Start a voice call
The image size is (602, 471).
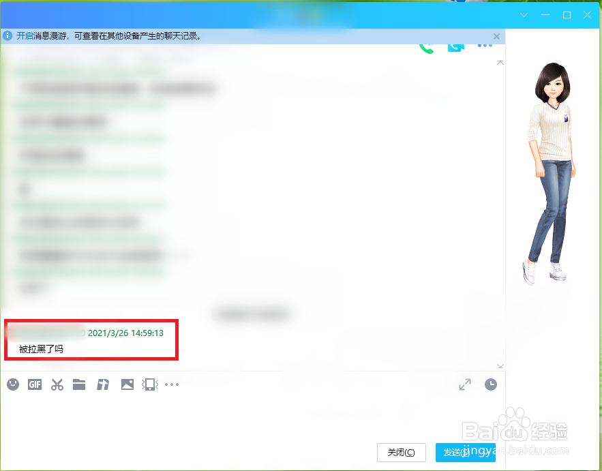(x=425, y=46)
